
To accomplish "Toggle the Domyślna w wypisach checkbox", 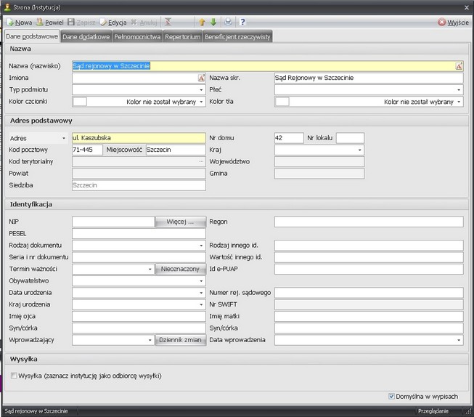I will 391,397.
